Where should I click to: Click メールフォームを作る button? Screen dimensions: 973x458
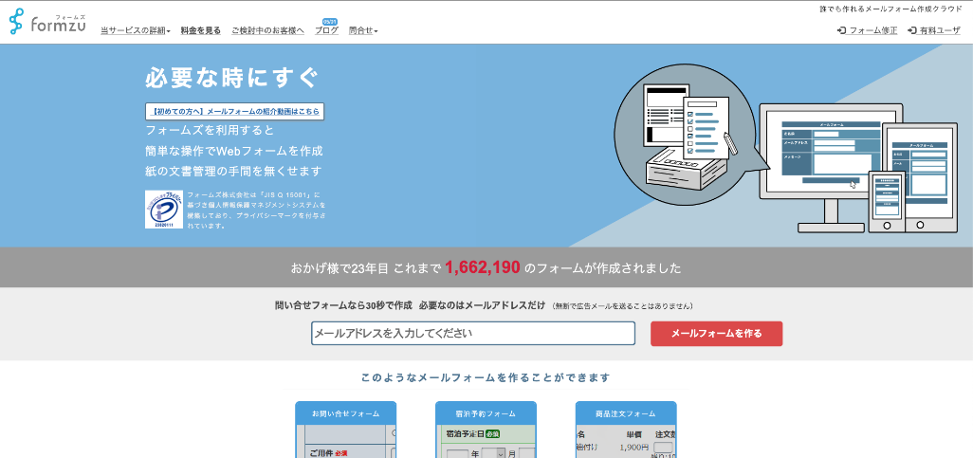pos(716,333)
